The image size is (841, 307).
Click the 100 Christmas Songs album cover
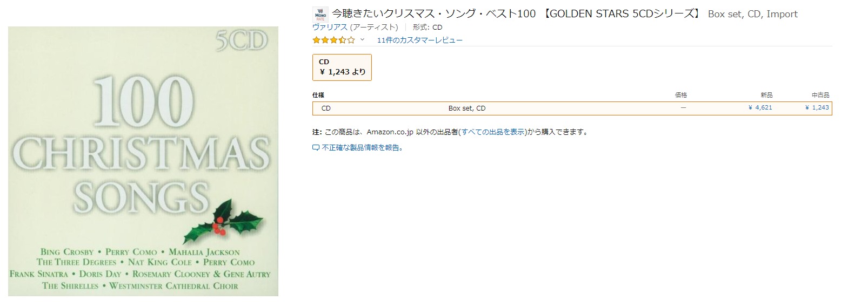[x=143, y=161]
